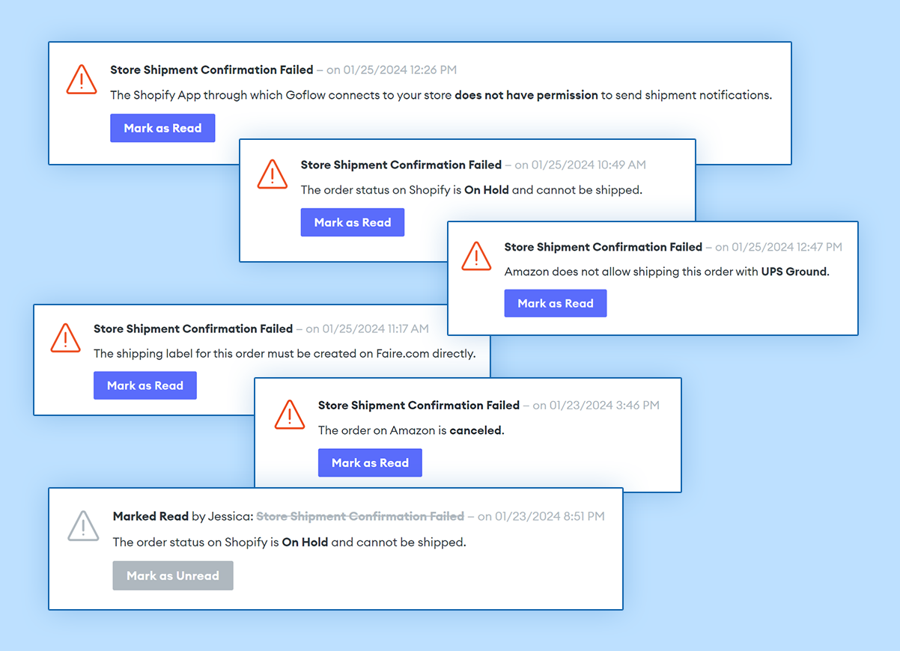Click the 10:49 AM Store Shipment Confirmation Failed title

tap(401, 165)
